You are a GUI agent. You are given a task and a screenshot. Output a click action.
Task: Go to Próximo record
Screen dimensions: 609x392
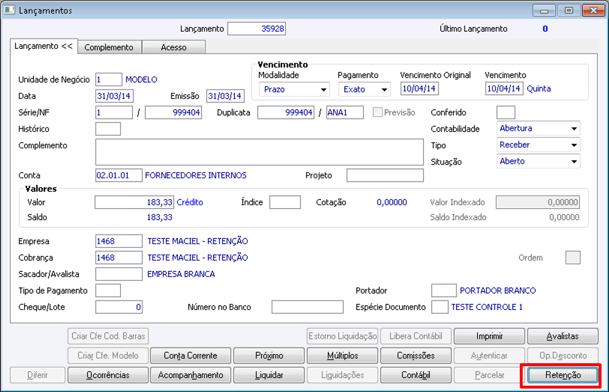point(269,356)
